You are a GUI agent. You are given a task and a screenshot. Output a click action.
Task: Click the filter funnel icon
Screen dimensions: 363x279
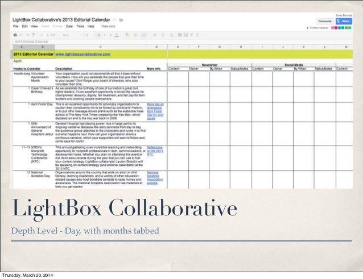(192, 35)
